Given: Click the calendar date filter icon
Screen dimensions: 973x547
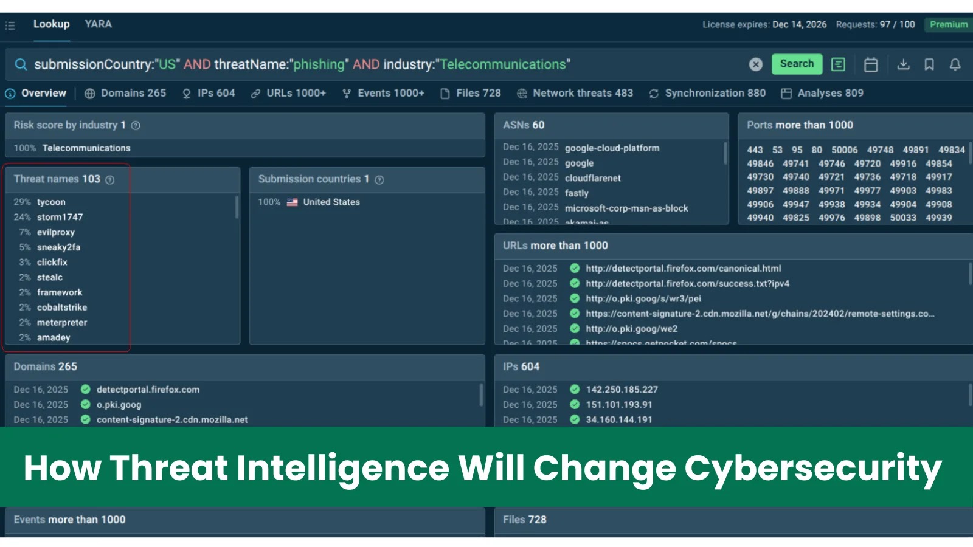Looking at the screenshot, I should point(870,64).
